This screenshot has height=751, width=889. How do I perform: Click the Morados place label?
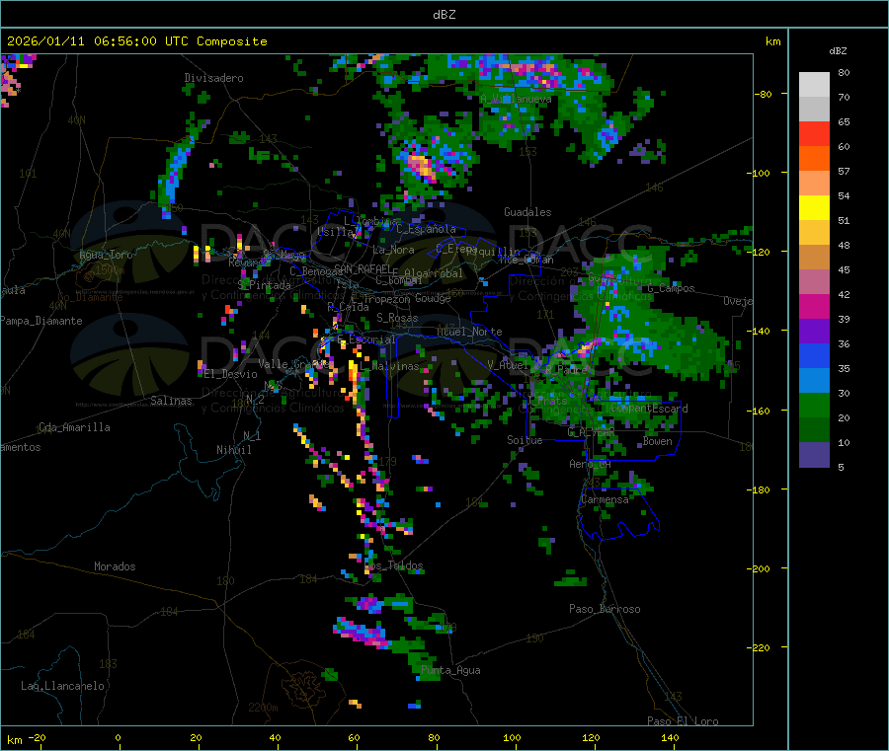tap(115, 566)
